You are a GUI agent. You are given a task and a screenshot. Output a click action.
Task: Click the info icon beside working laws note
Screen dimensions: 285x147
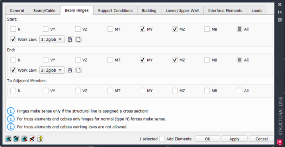click(x=11, y=127)
